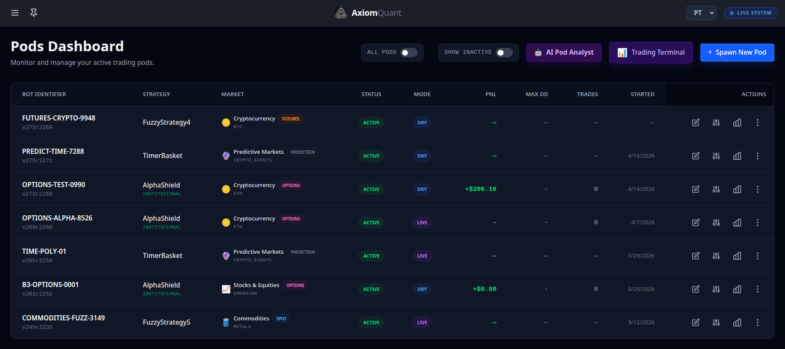Open settings sliders for COMMODITIES-FUZZ-3149
Image resolution: width=785 pixels, height=349 pixels.
[716, 323]
